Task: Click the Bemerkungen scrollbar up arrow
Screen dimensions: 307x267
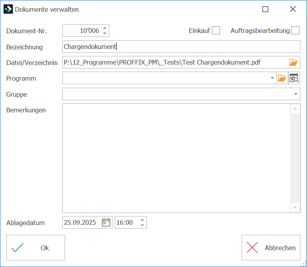Action: pyautogui.click(x=295, y=109)
